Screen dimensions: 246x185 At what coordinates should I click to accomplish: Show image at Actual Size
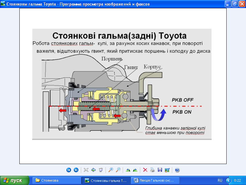(93, 170)
